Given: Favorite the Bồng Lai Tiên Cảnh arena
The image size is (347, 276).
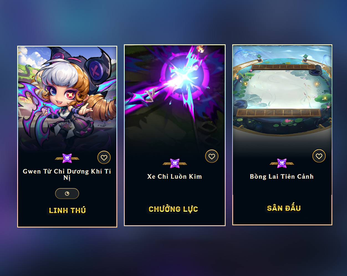Looking at the screenshot, I should tap(319, 156).
